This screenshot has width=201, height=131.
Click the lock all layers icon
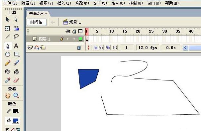(x=74, y=31)
